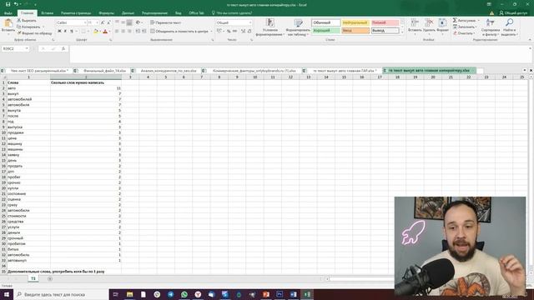Open the borders dropdown in font group

(88, 32)
